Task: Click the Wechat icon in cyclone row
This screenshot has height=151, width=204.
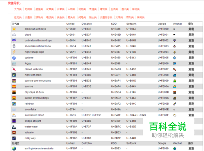Action: (x=175, y=58)
